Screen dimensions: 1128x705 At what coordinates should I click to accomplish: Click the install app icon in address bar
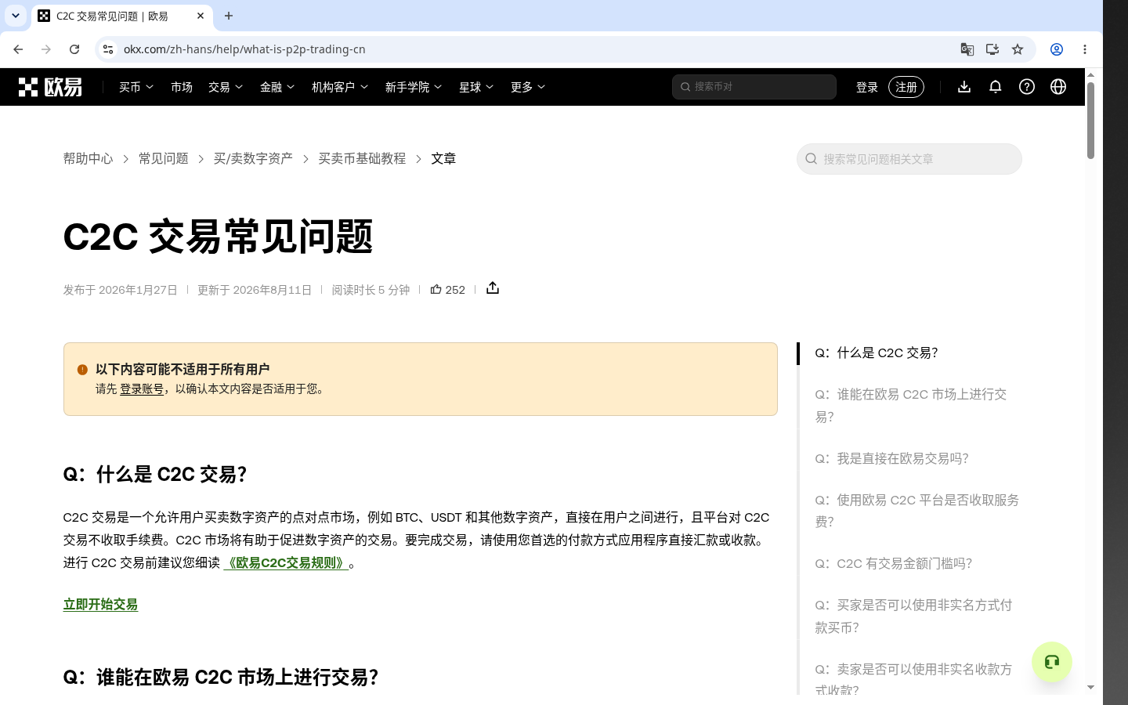click(x=992, y=49)
